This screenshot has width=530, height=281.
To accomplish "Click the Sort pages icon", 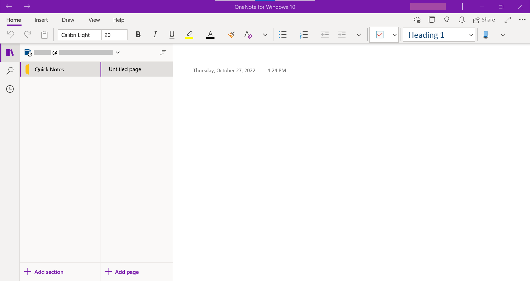I will 163,52.
